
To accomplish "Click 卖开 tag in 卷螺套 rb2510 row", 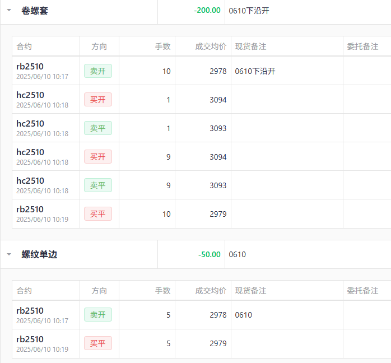I will pos(98,71).
